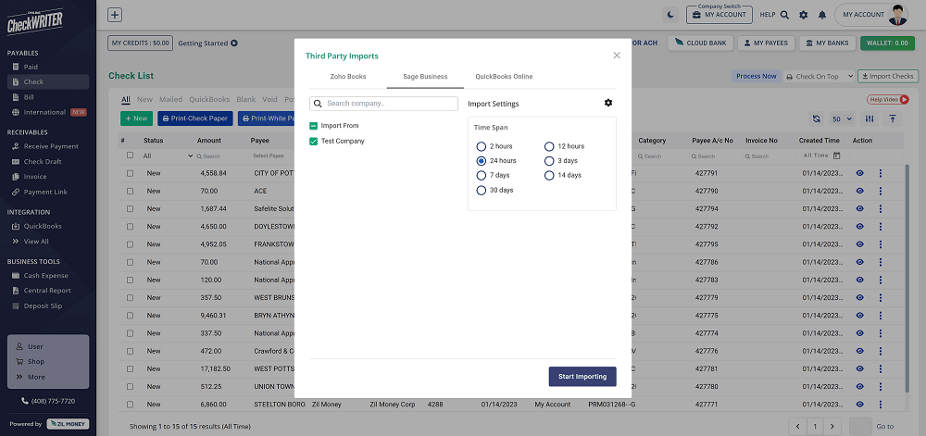
Task: Toggle dark mode moon icon
Action: [x=671, y=15]
